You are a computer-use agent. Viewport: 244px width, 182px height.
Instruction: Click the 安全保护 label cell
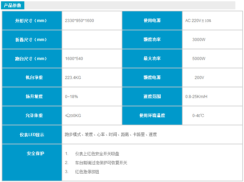point(32,154)
